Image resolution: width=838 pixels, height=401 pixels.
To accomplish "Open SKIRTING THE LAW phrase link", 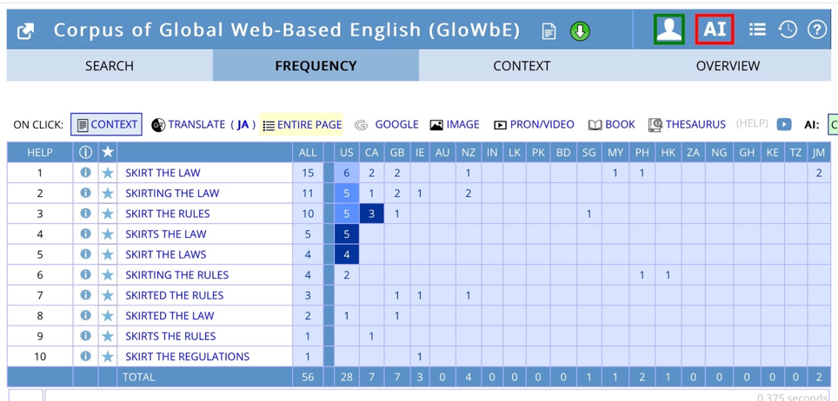I will click(172, 193).
